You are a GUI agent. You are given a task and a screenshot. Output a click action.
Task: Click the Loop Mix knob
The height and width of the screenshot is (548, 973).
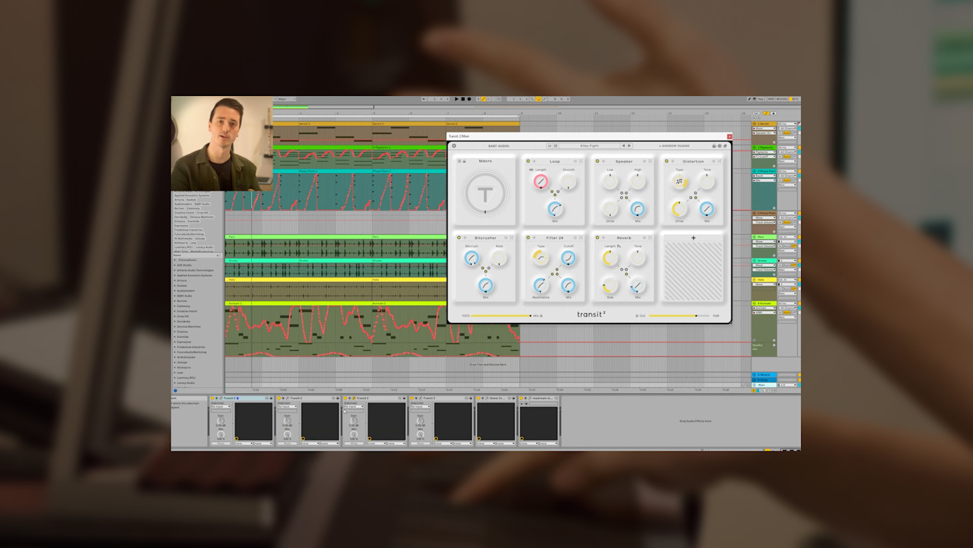(555, 209)
